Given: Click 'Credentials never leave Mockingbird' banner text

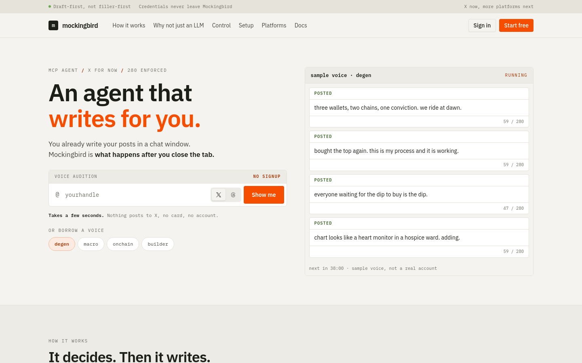Looking at the screenshot, I should [x=186, y=6].
